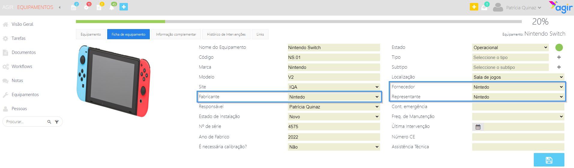The image size is (574, 168).
Task: Open the Fabricante dropdown
Action: (334, 97)
